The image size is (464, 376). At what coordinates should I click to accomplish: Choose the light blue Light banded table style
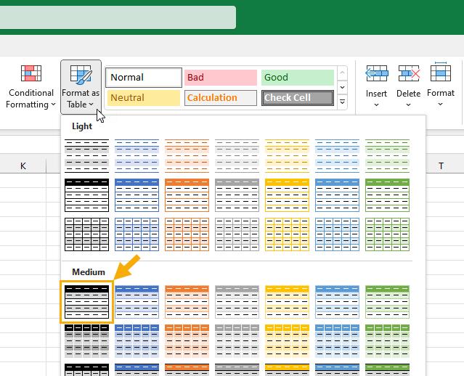click(338, 156)
